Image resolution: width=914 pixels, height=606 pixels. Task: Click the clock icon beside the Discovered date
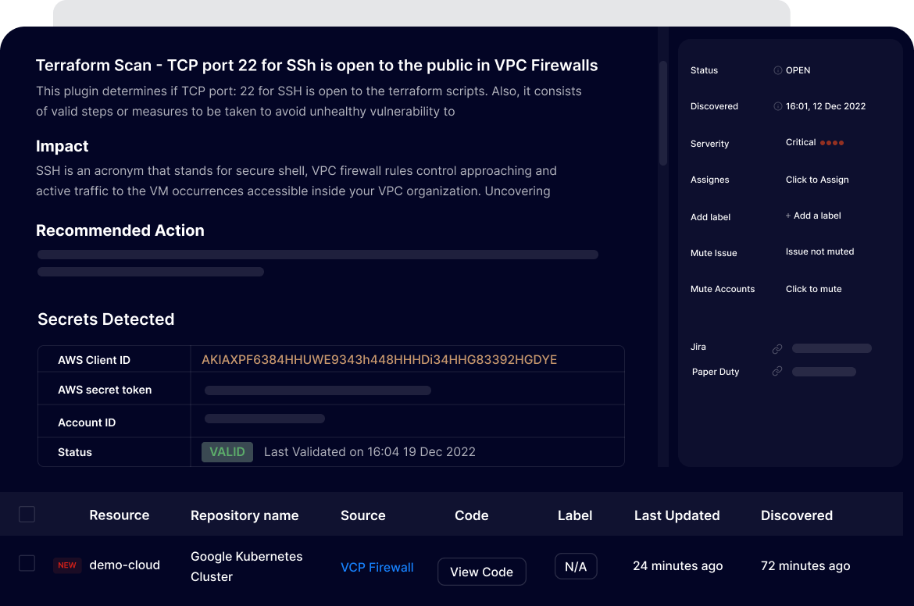[x=777, y=106]
